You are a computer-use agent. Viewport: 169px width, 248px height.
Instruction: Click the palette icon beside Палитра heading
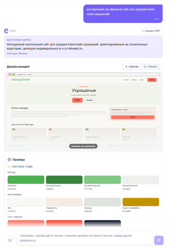tap(9, 160)
